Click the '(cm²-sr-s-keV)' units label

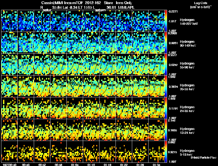(x=201, y=7)
